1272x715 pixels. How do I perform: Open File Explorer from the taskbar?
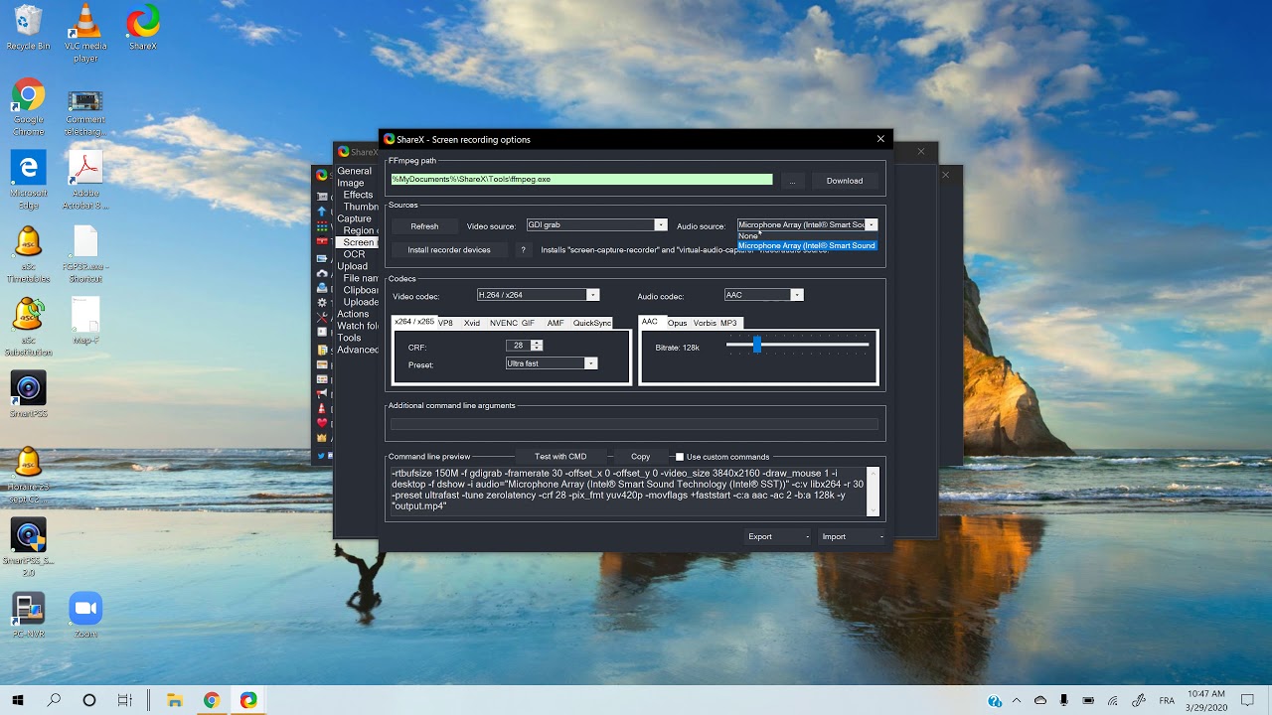(x=174, y=700)
